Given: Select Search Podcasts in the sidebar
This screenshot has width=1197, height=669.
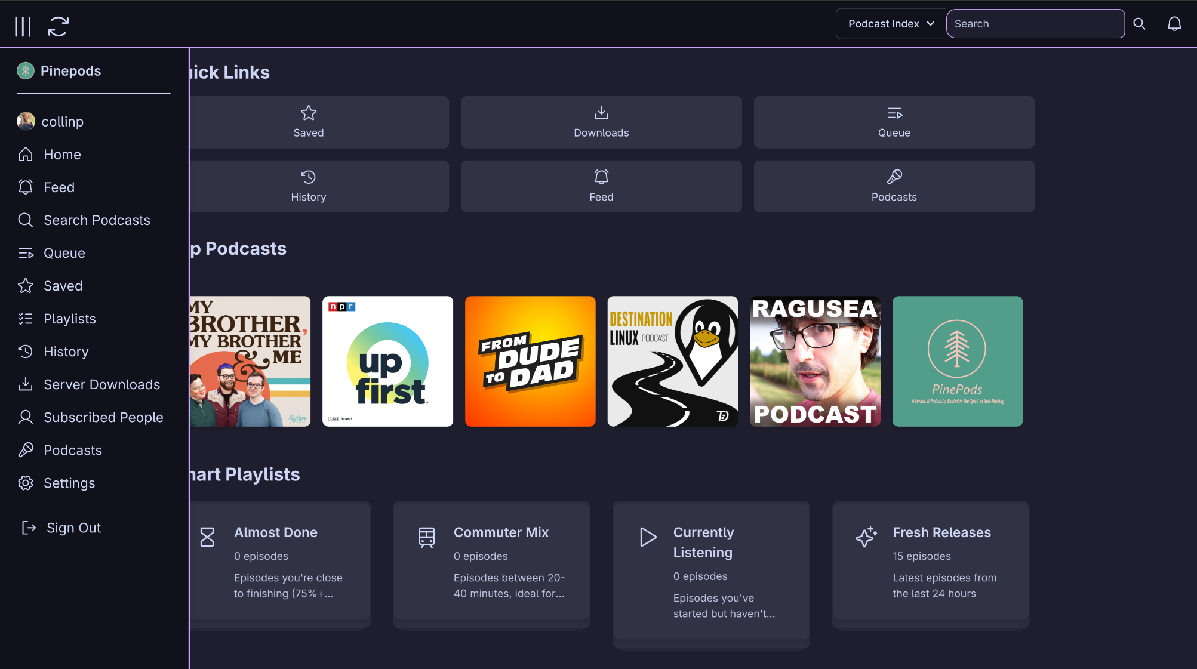Looking at the screenshot, I should (x=97, y=220).
